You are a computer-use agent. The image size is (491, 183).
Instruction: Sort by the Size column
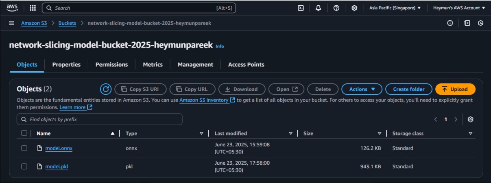click(380, 133)
